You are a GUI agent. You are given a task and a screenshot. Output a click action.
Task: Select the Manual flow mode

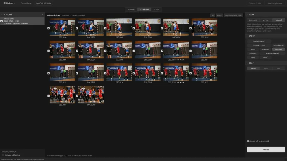point(279,20)
